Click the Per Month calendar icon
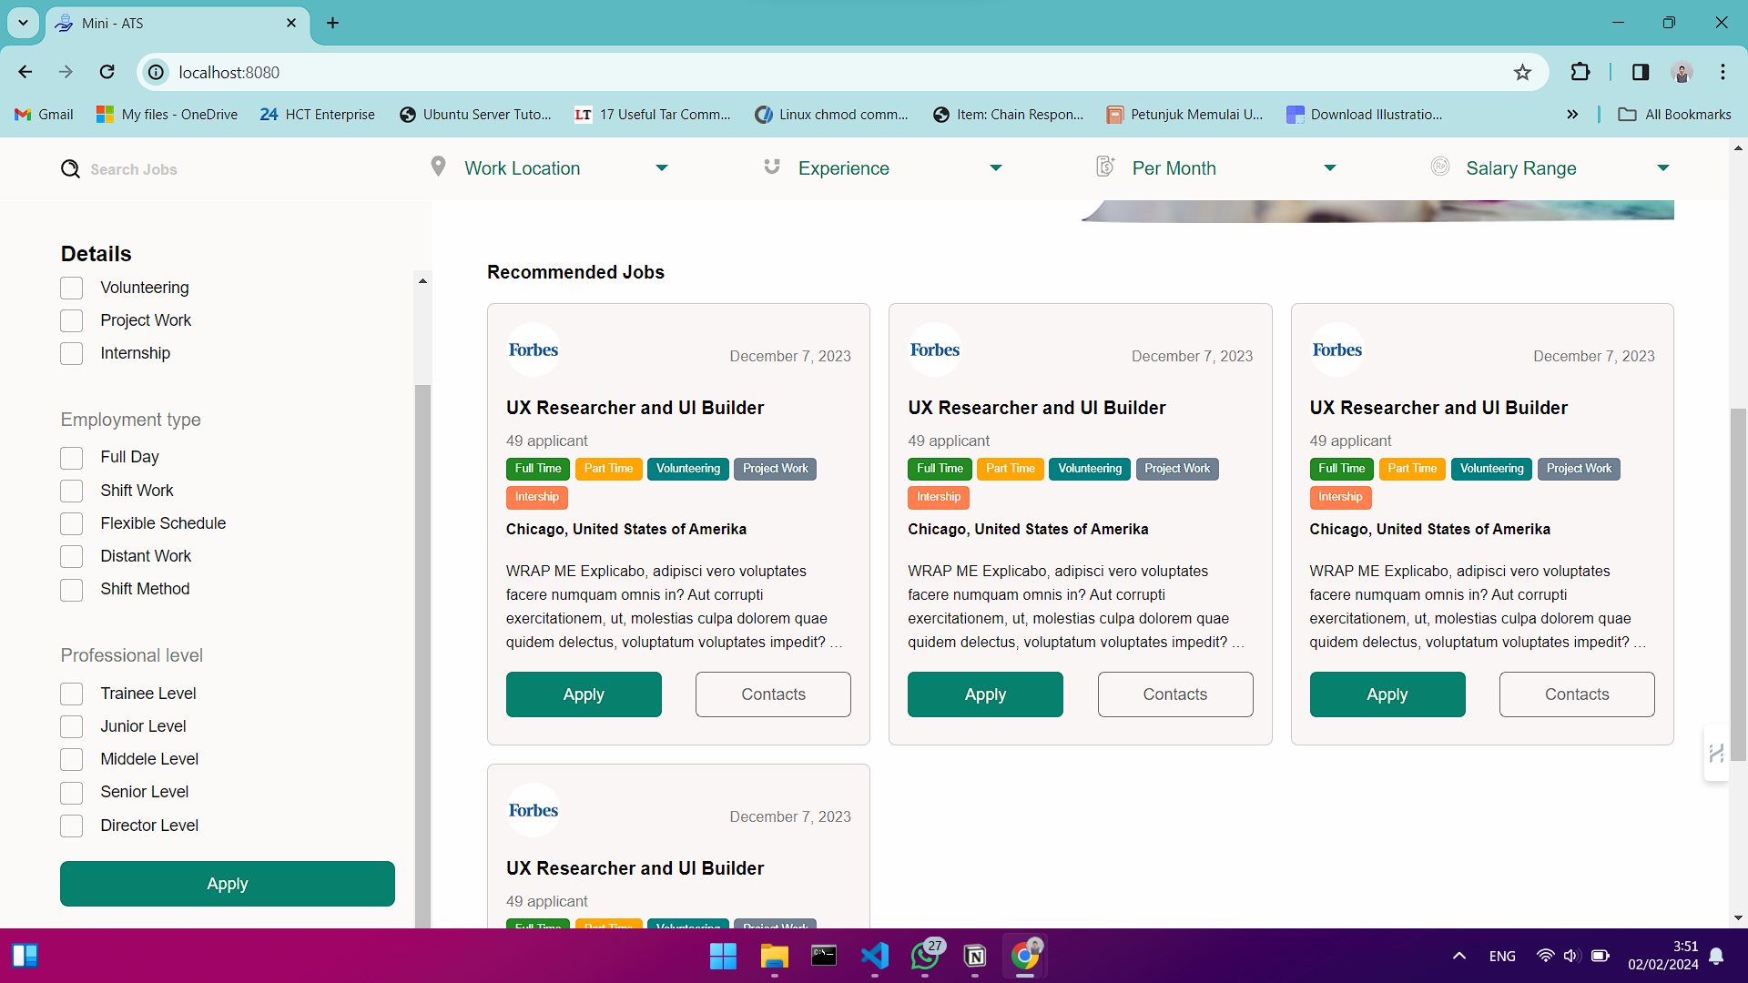Screen dimensions: 1748x983 click(1105, 167)
